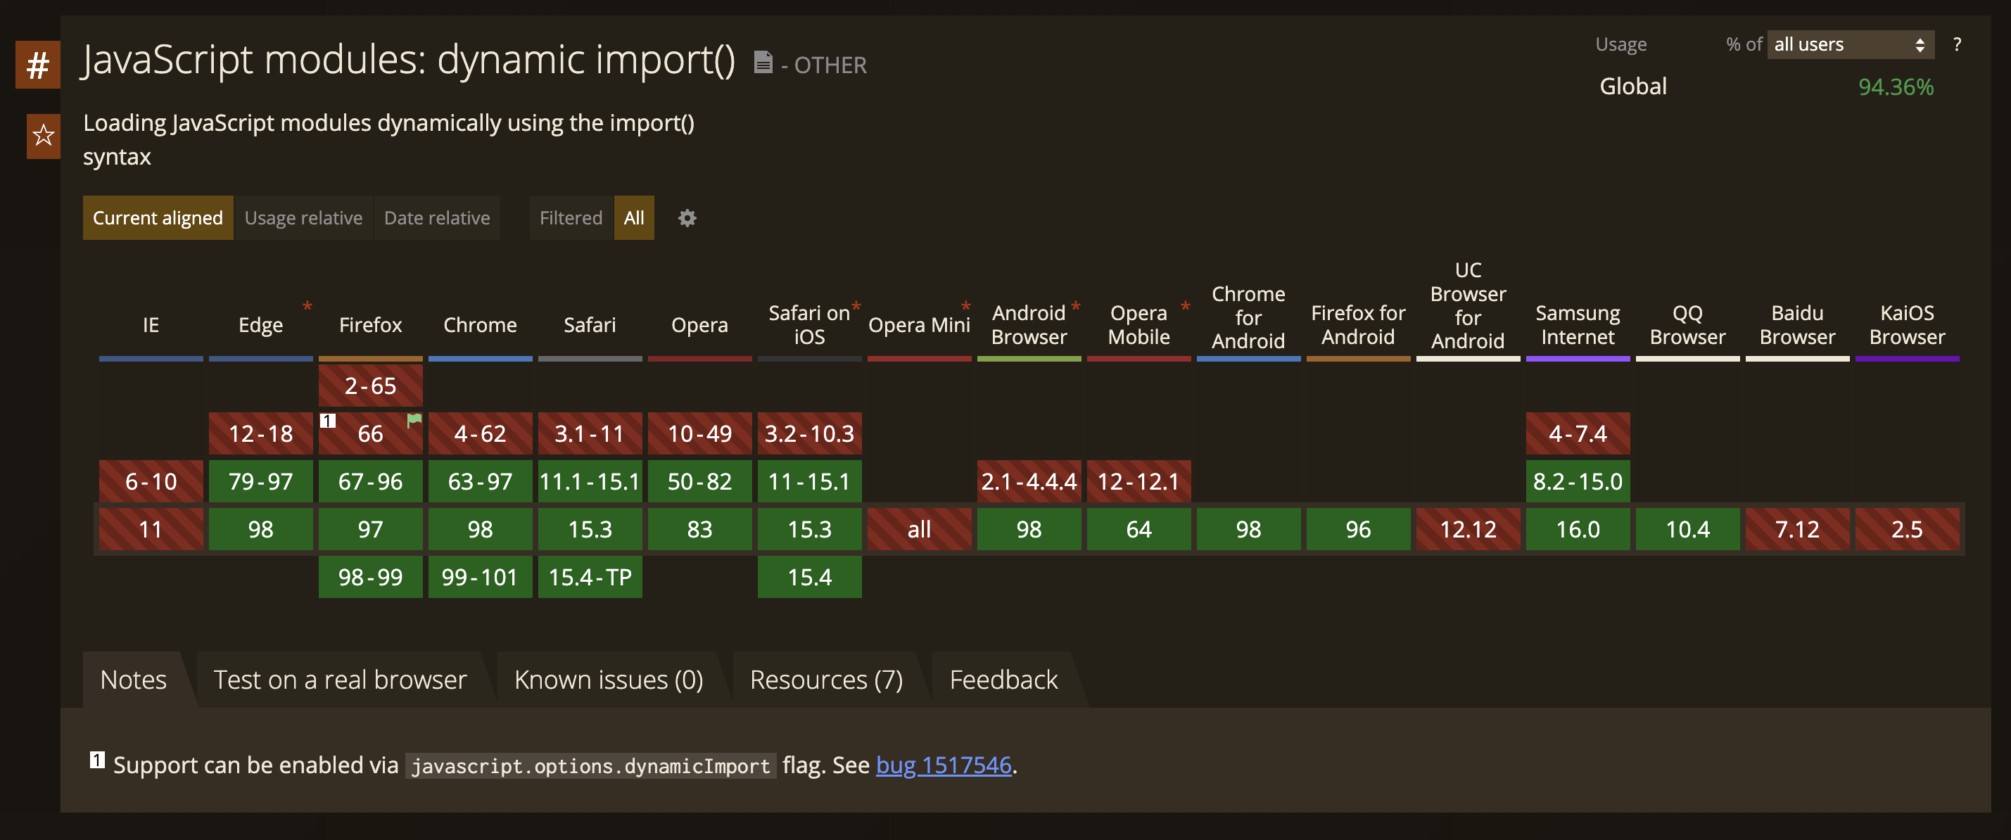Click Safari 3.1-11 cell
The height and width of the screenshot is (840, 2011).
pyautogui.click(x=590, y=433)
